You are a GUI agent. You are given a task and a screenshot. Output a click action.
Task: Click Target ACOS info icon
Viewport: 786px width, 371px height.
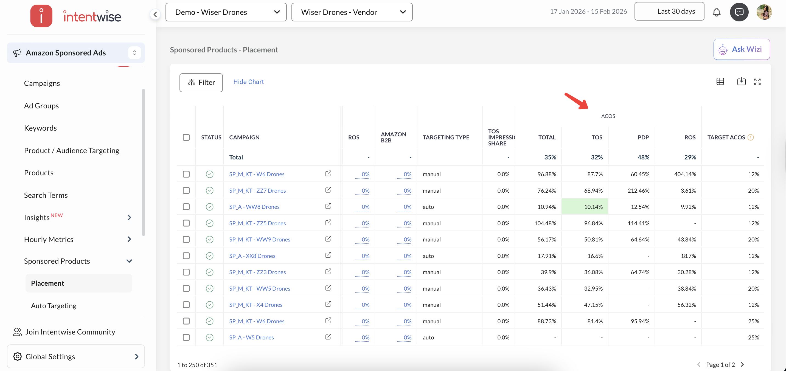(751, 137)
